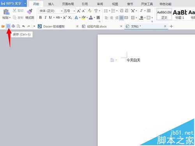Open the borders dropdown arrow
The height and width of the screenshot is (146, 195).
coord(152,18)
